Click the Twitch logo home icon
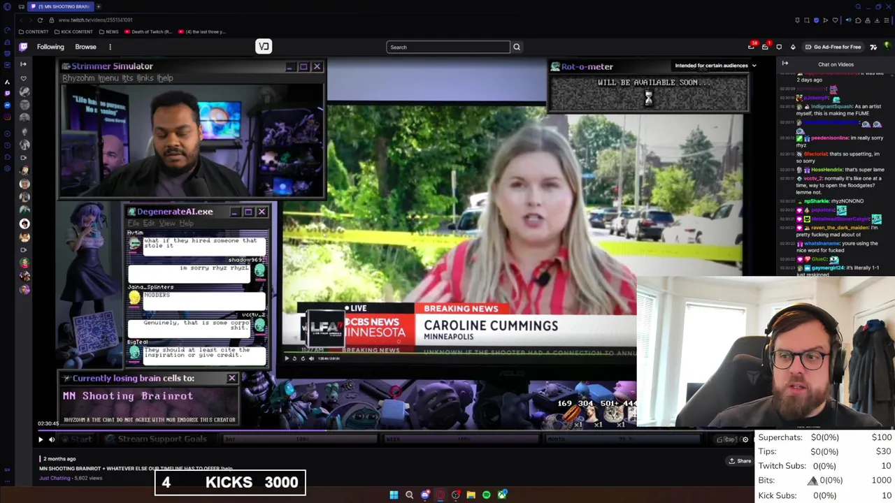This screenshot has height=503, width=895. pyautogui.click(x=23, y=47)
